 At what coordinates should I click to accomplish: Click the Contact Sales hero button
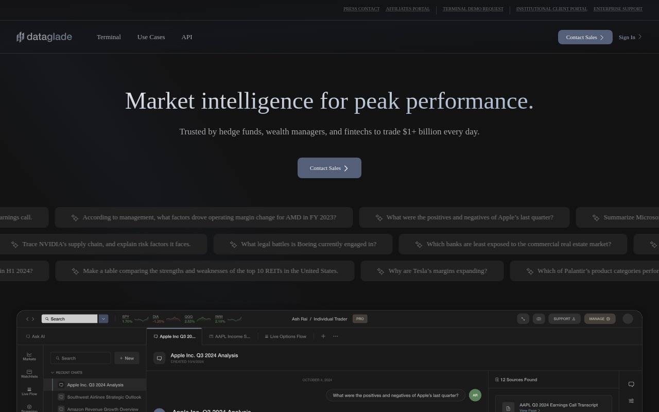click(329, 168)
